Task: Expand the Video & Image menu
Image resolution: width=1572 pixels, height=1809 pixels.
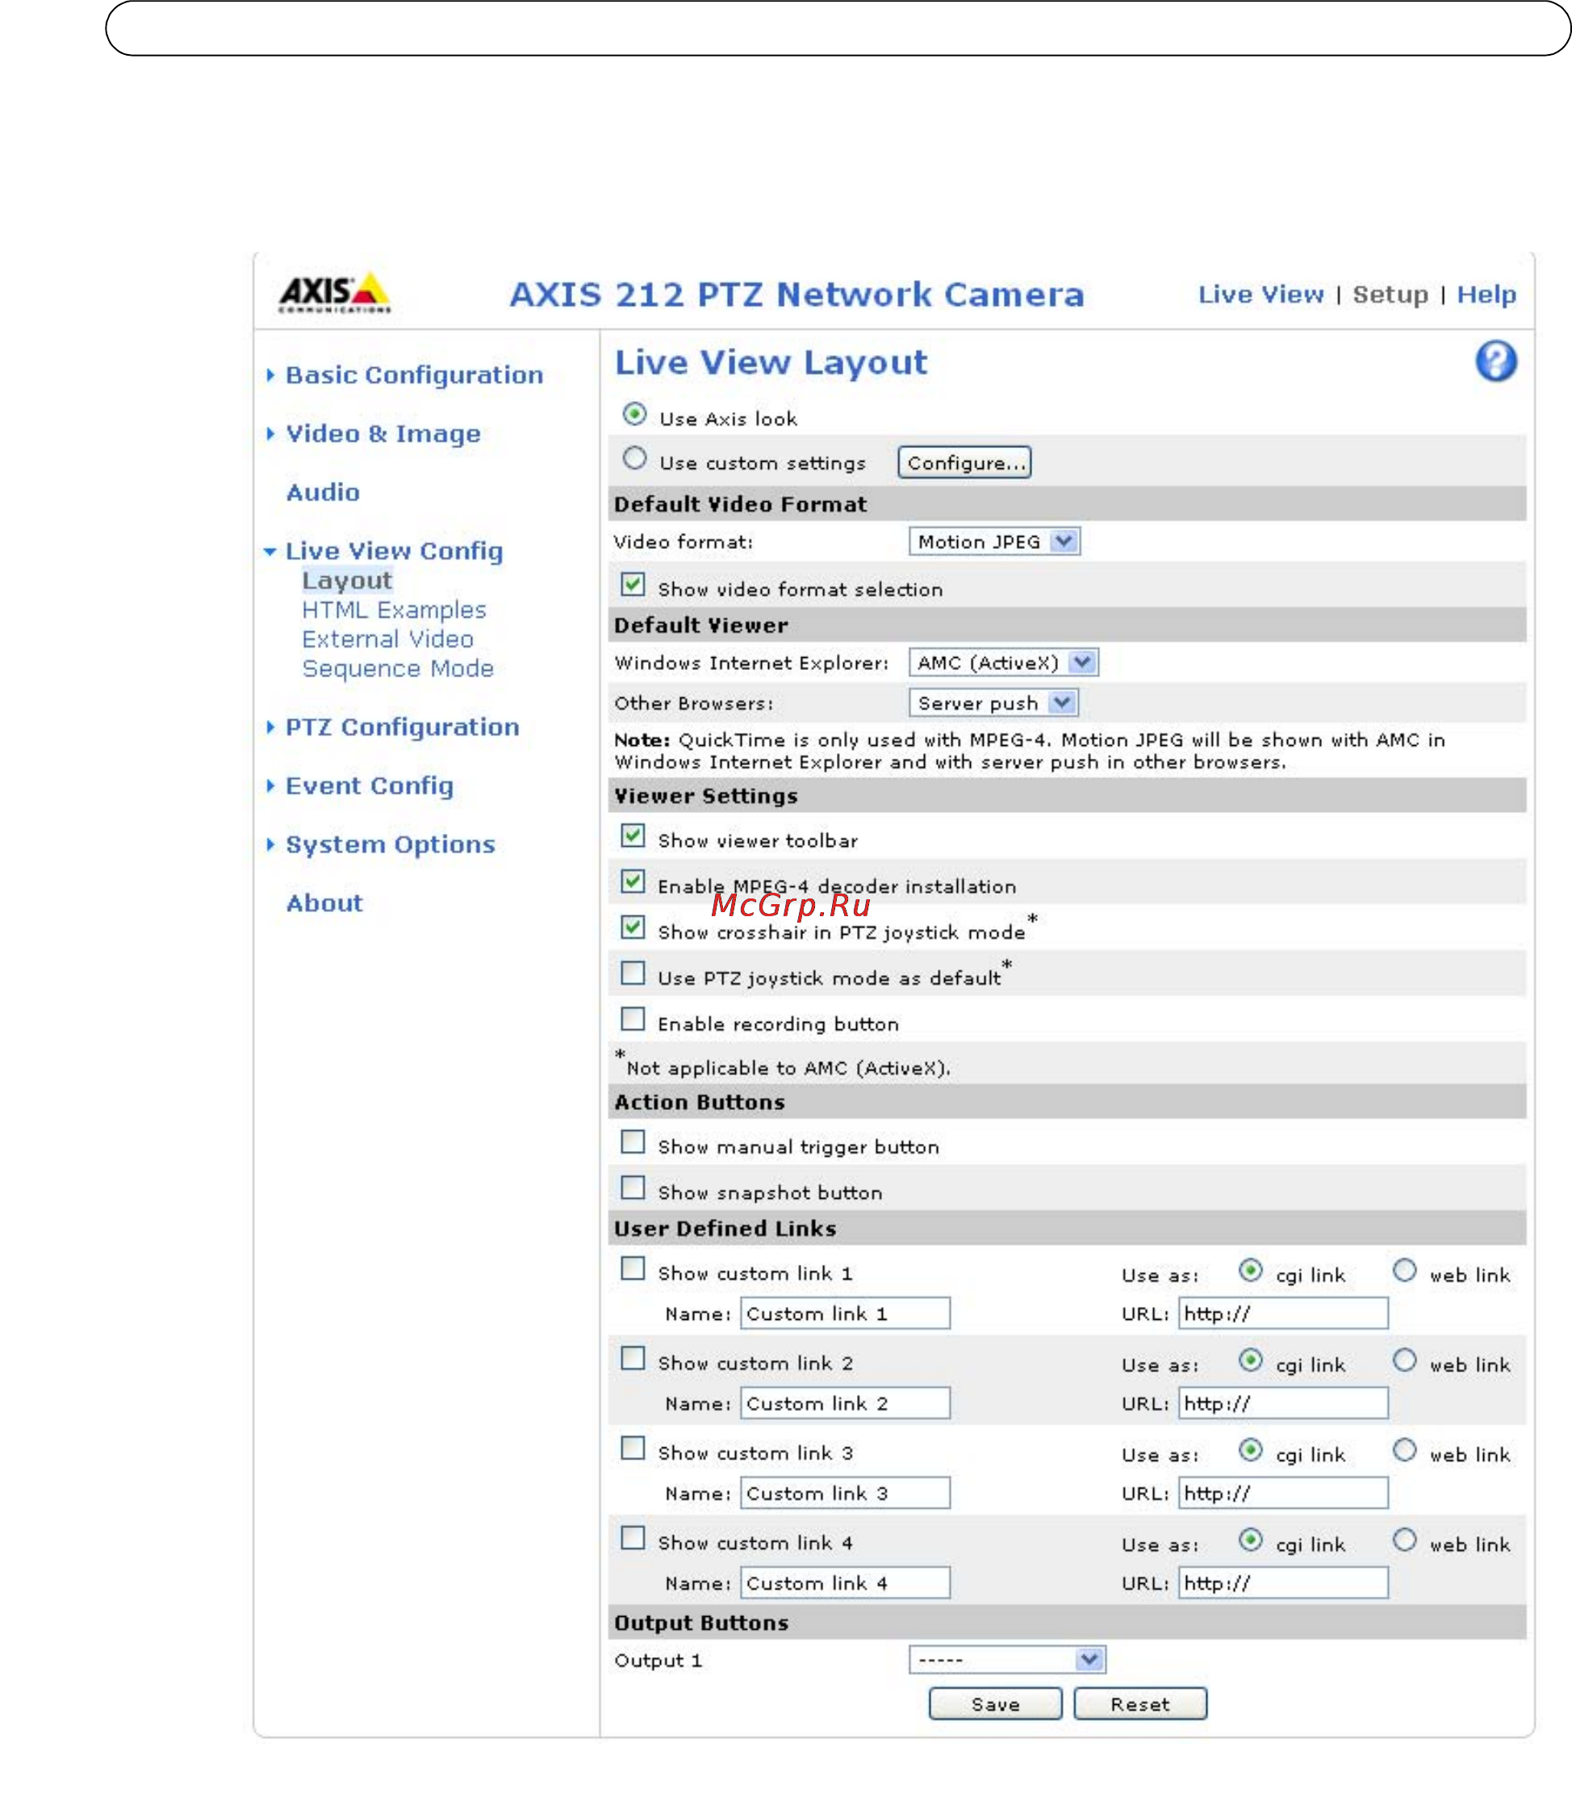Action: [x=383, y=433]
